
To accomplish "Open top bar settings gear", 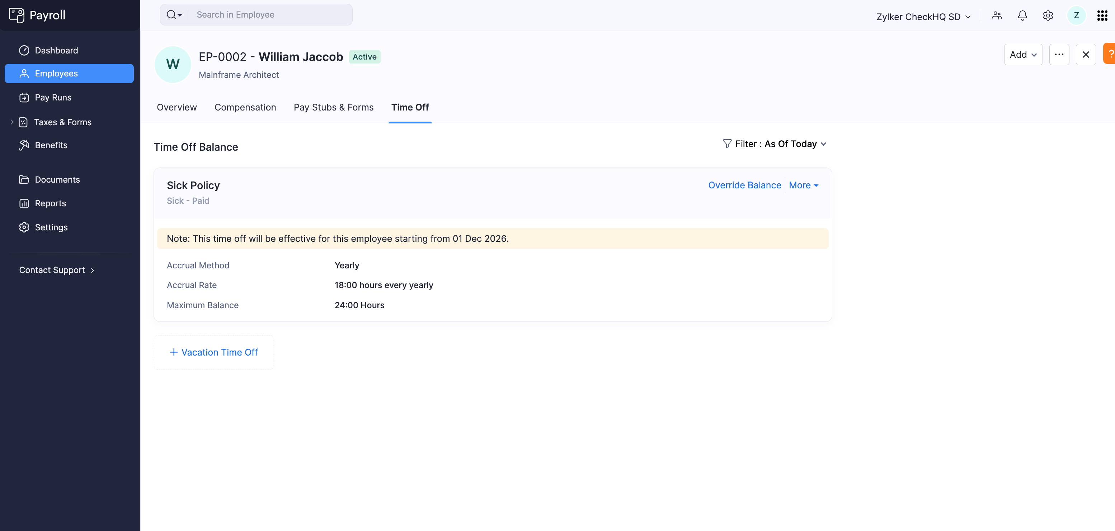I will pos(1048,15).
